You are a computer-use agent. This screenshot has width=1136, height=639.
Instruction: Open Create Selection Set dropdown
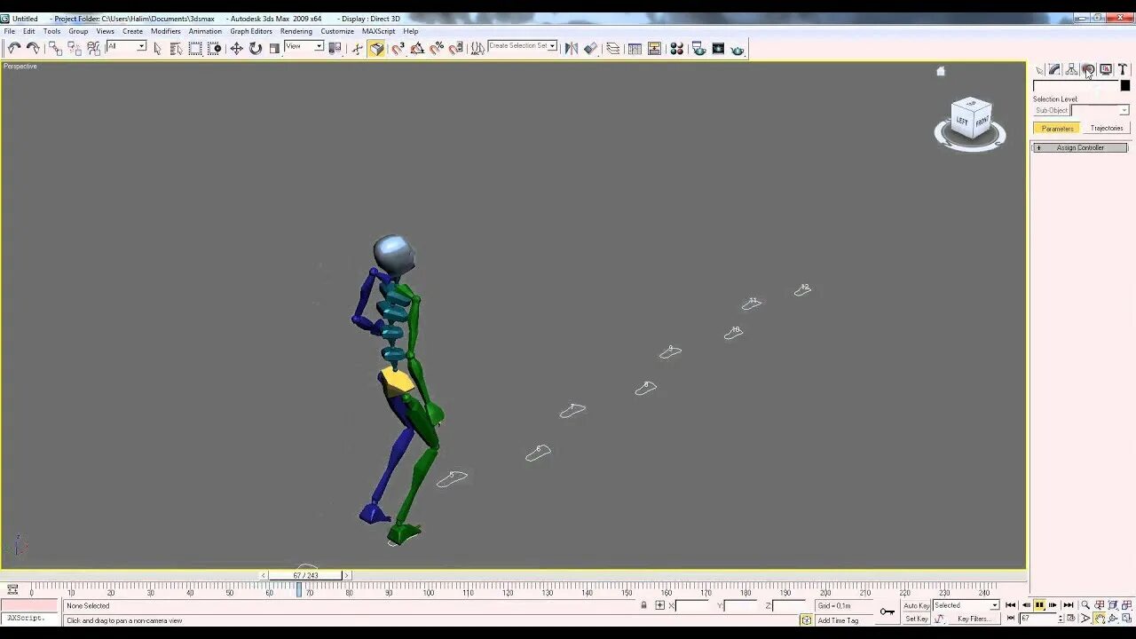(523, 46)
